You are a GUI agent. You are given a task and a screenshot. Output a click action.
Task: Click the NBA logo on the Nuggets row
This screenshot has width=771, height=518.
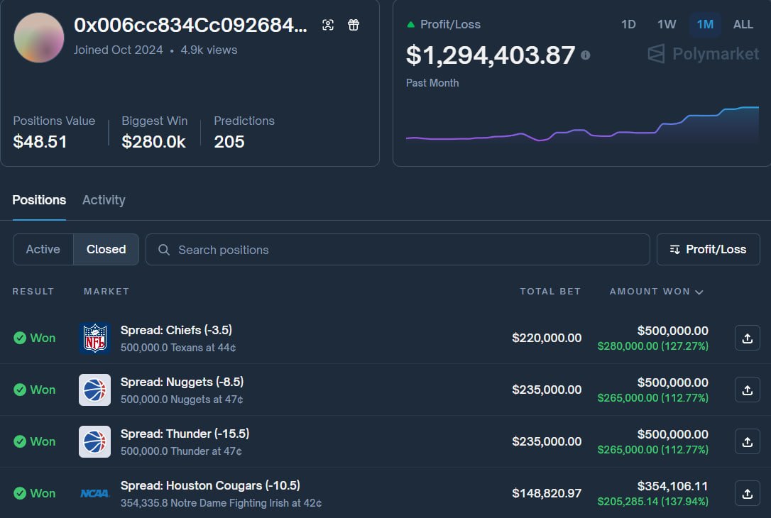(94, 390)
